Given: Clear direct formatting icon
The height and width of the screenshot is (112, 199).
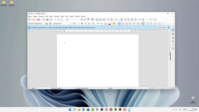Looking at the screenshot, I should point(105,24).
